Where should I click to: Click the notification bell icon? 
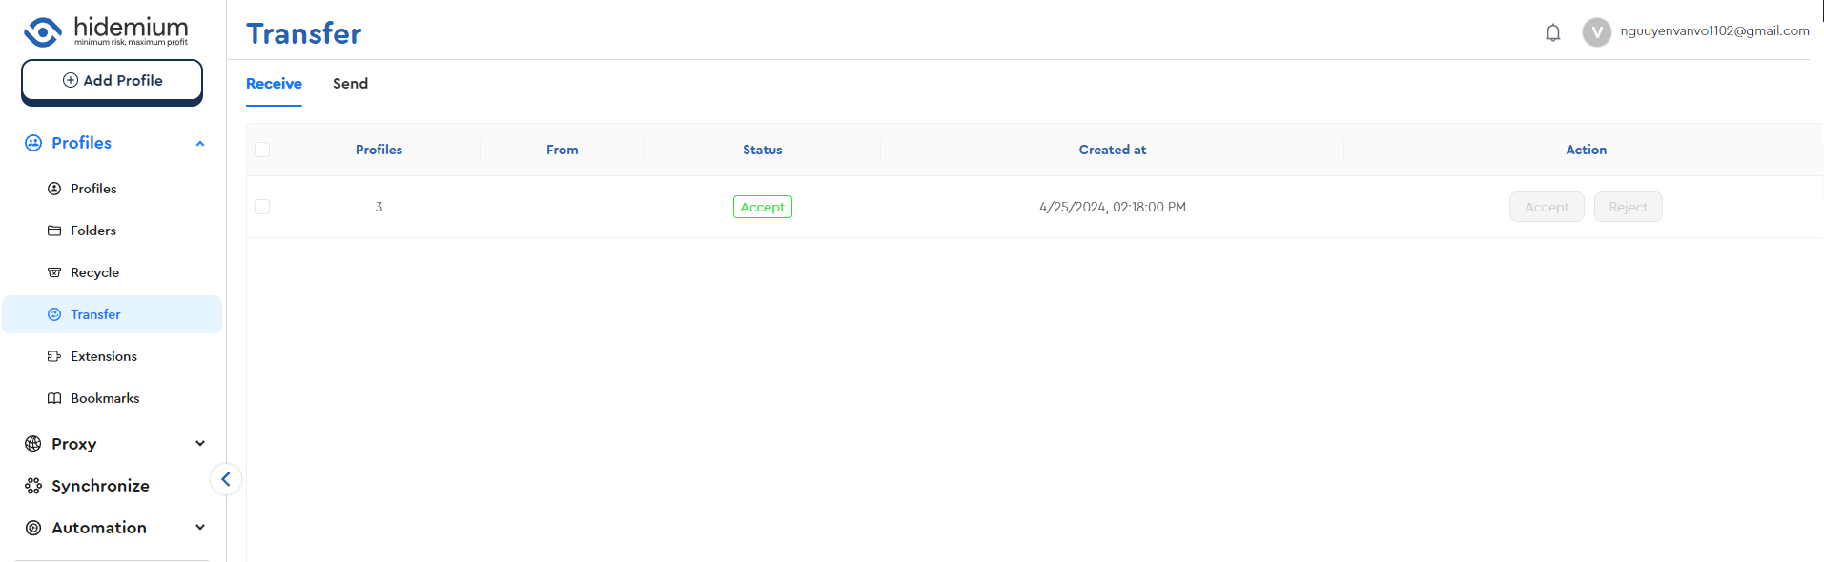[x=1552, y=33]
